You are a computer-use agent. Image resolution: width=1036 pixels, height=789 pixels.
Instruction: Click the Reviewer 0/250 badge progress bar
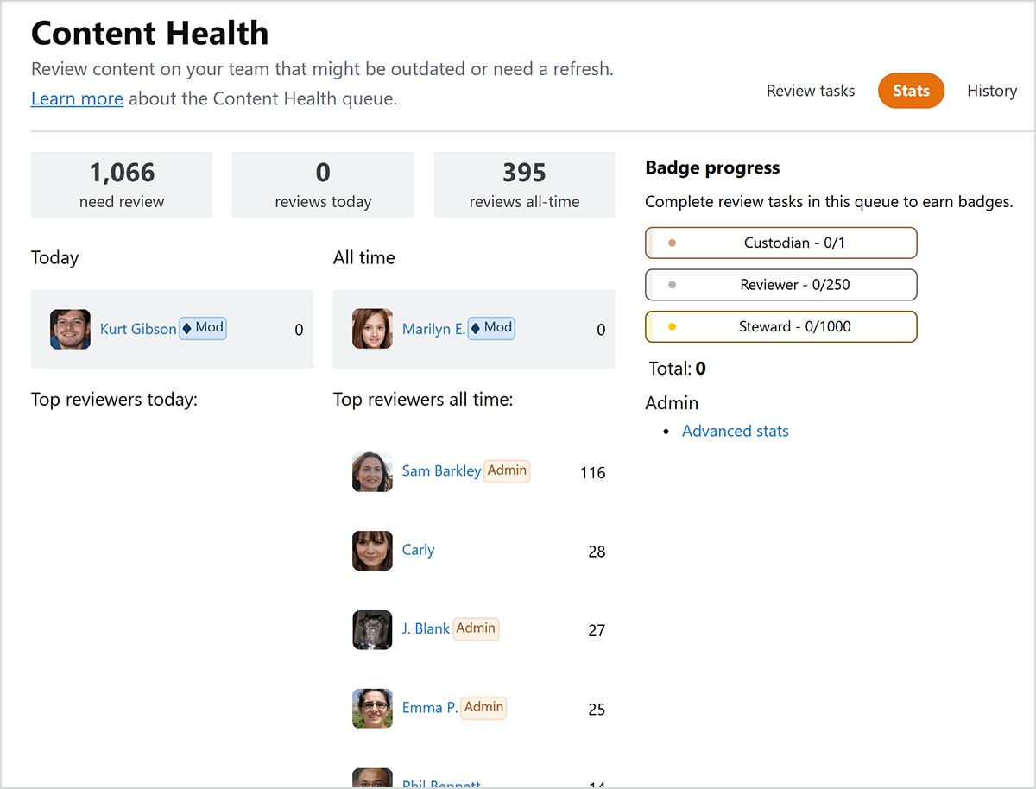tap(780, 285)
